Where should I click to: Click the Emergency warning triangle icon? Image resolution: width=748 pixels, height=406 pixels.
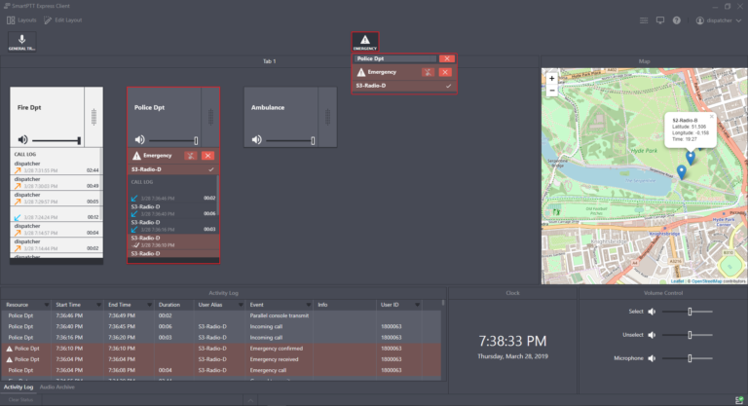pyautogui.click(x=365, y=40)
